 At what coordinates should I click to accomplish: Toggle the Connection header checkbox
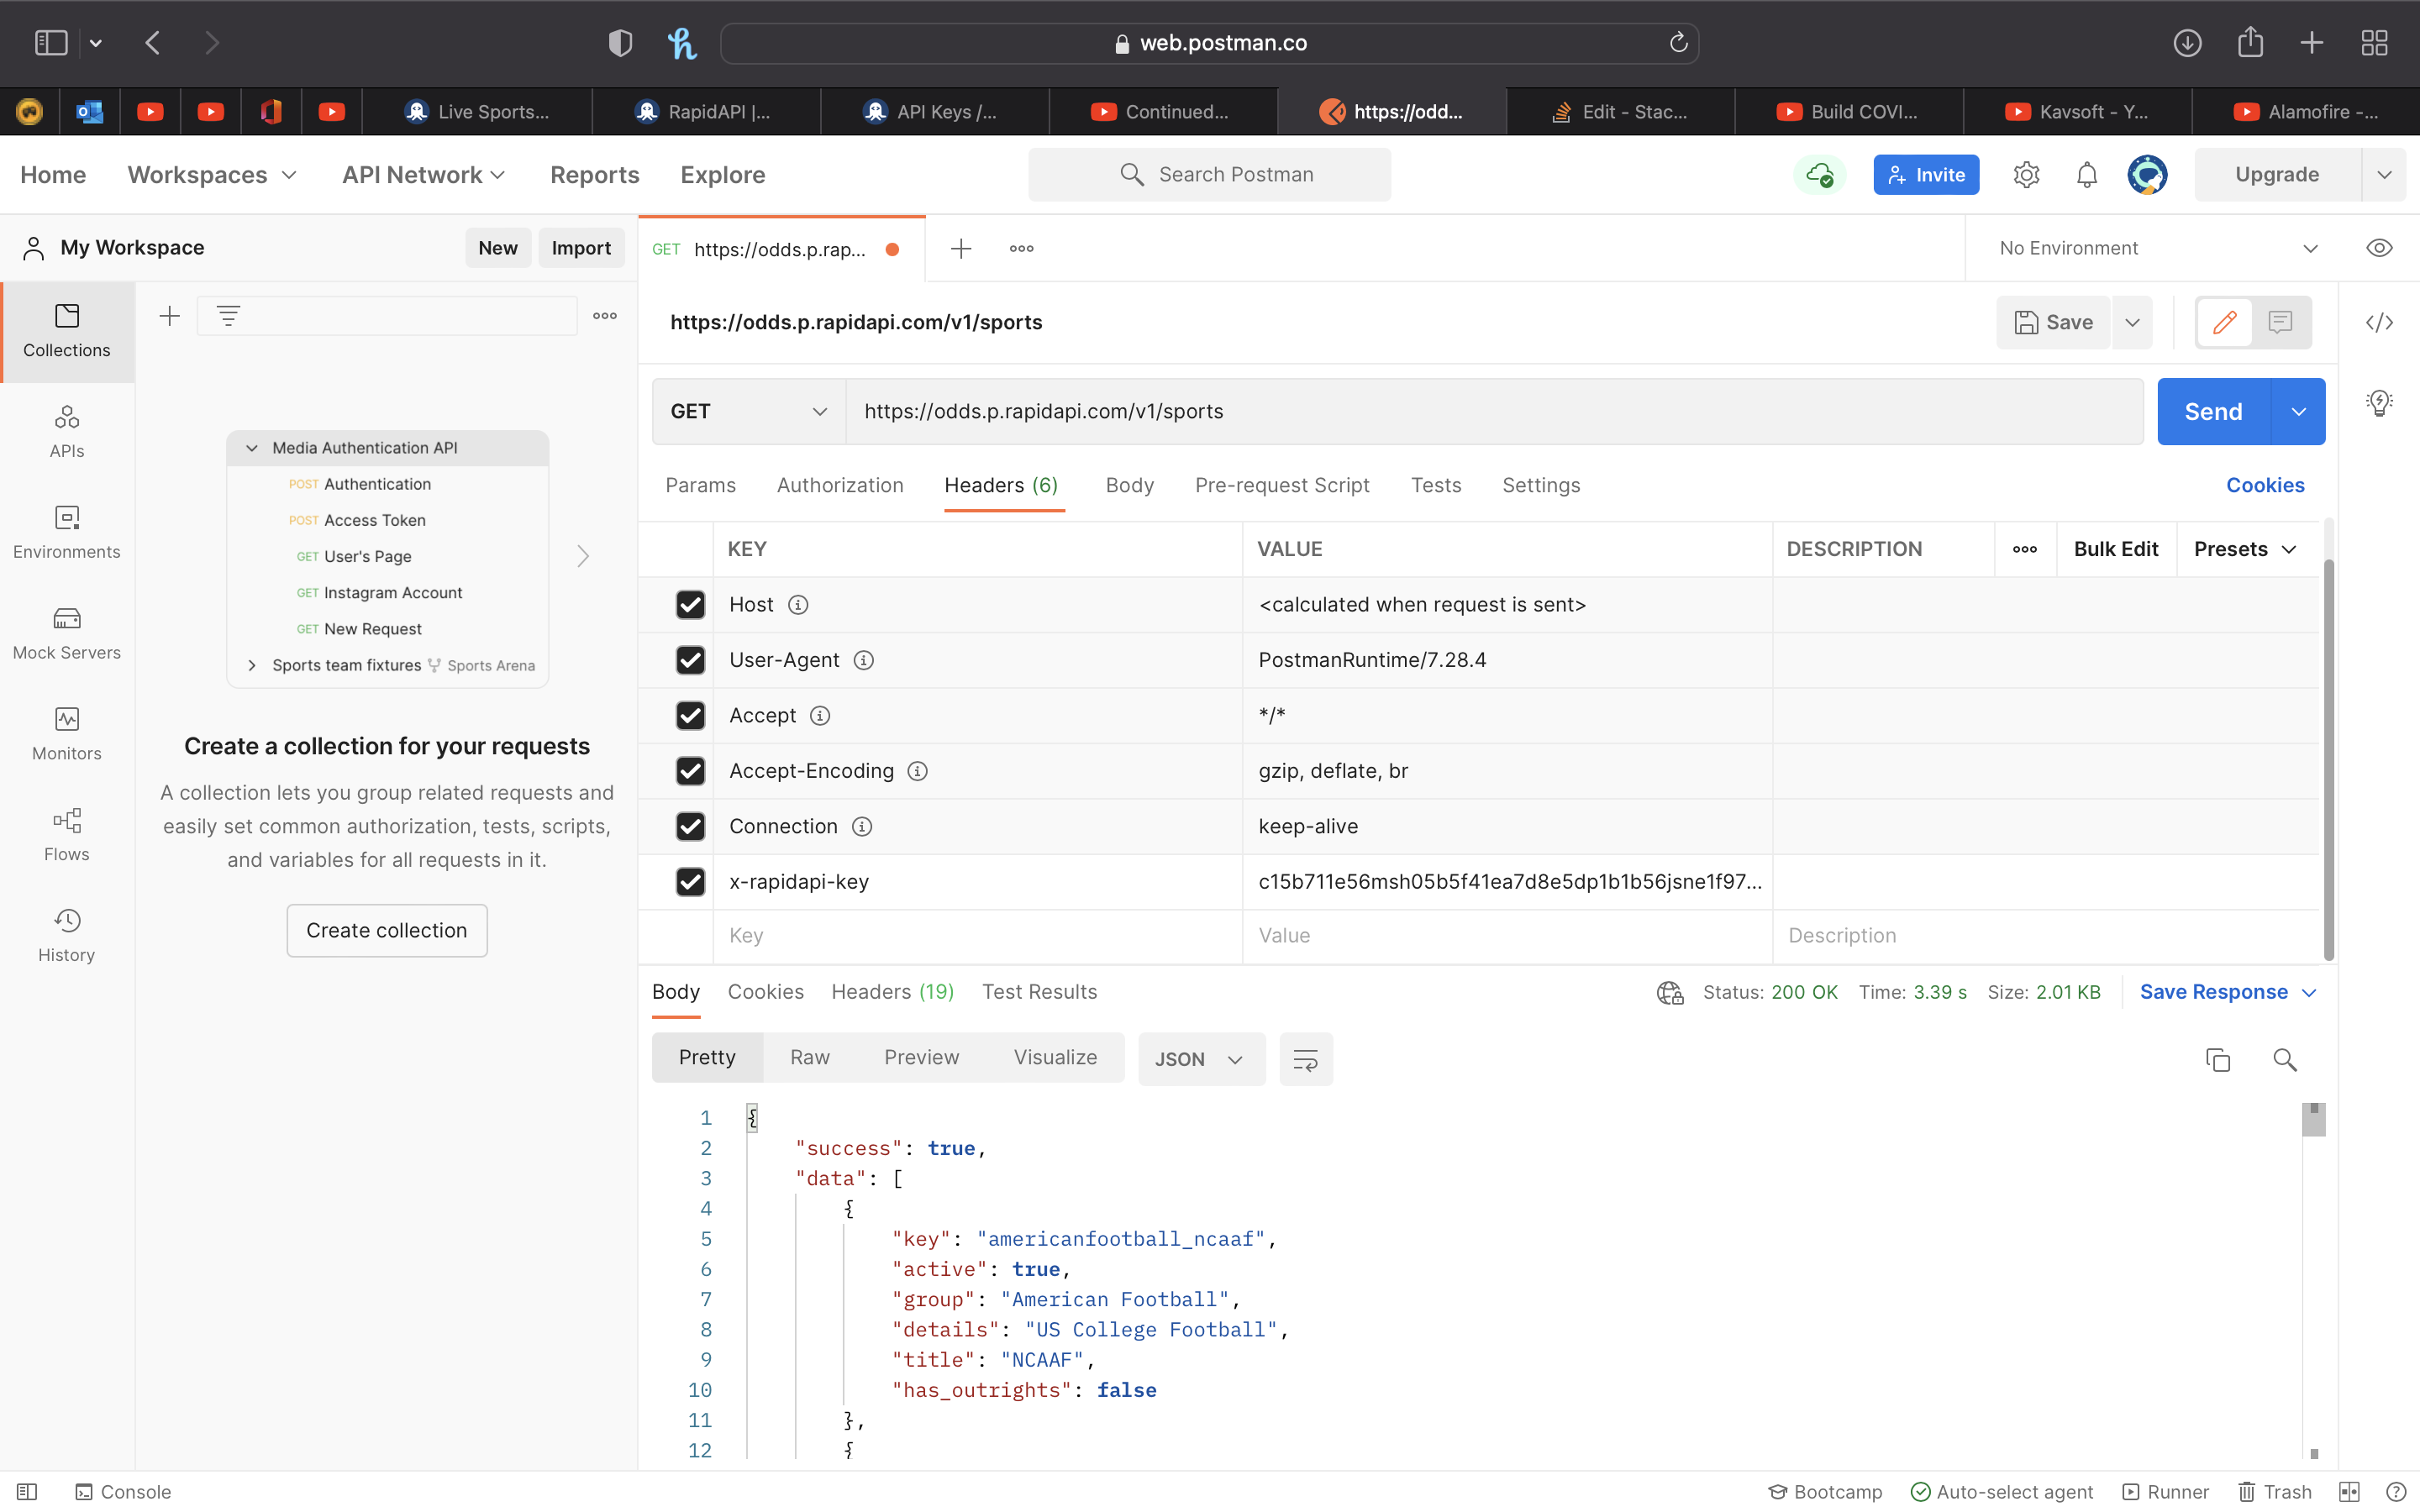point(690,826)
